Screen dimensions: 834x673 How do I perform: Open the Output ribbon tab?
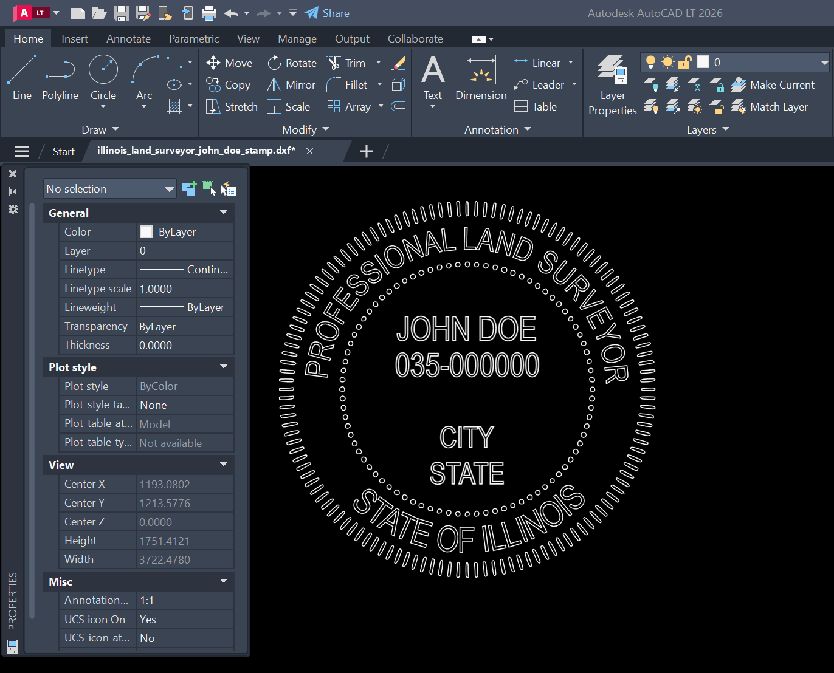pyautogui.click(x=352, y=38)
